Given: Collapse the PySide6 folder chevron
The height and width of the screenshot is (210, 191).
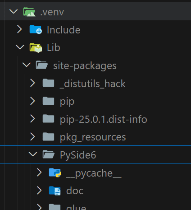Looking at the screenshot, I should (x=33, y=154).
